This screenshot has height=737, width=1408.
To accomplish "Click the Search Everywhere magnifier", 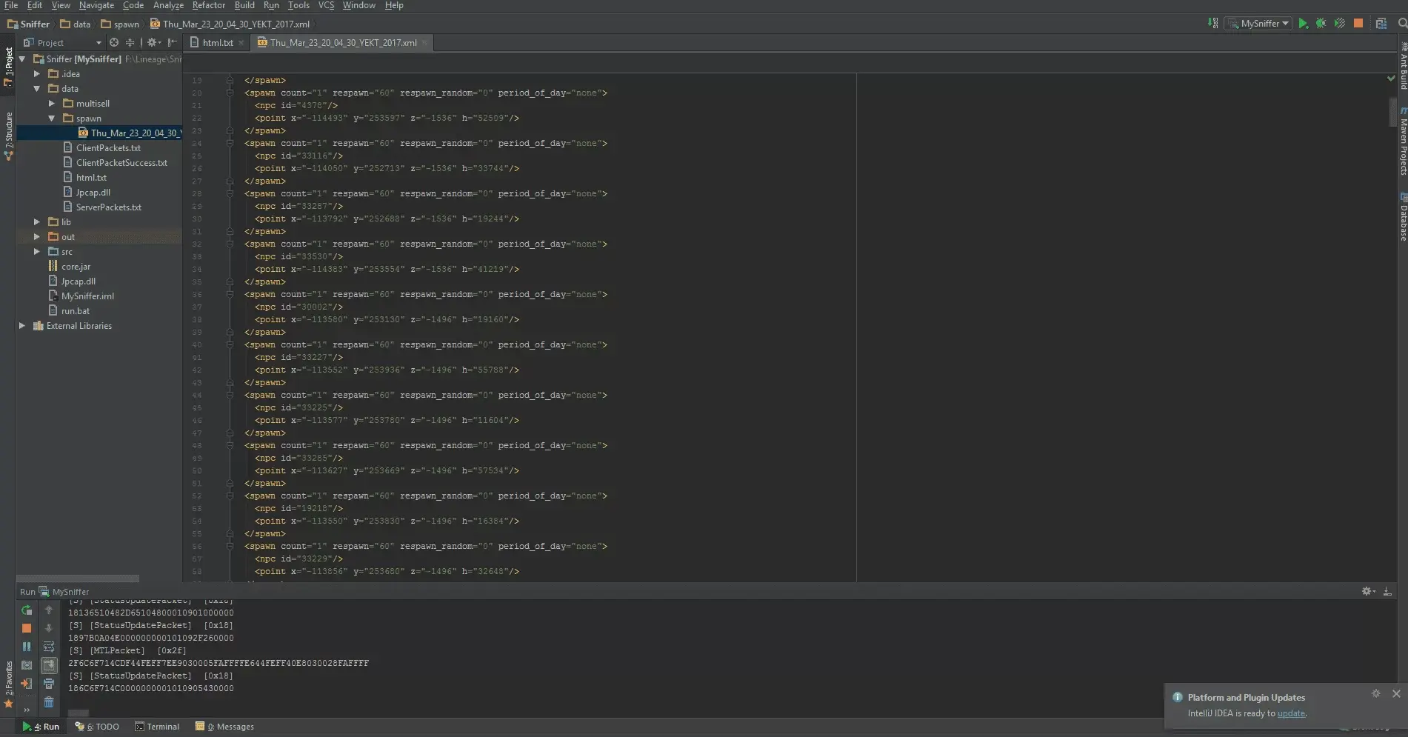I will pos(1402,24).
